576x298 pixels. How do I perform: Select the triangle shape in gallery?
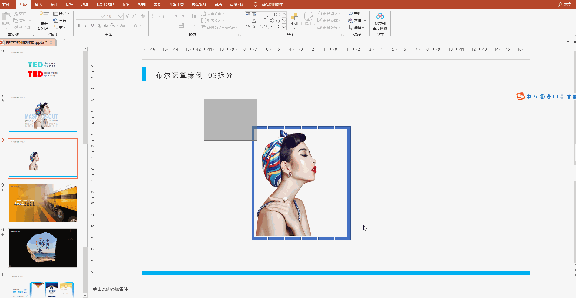point(254,21)
